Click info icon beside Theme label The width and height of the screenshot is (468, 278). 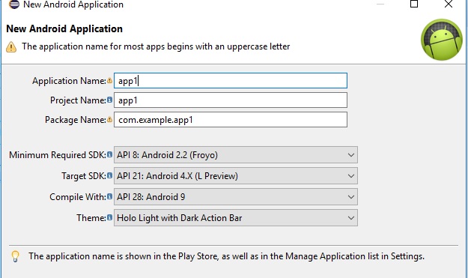point(109,217)
